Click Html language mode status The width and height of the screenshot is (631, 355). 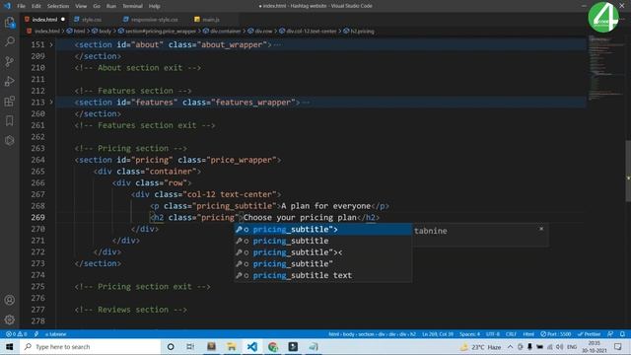(528, 334)
